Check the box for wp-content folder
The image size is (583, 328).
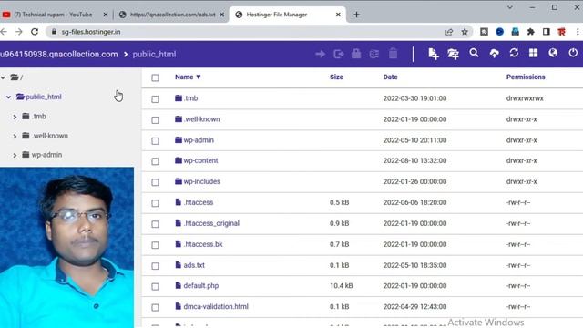tap(155, 161)
